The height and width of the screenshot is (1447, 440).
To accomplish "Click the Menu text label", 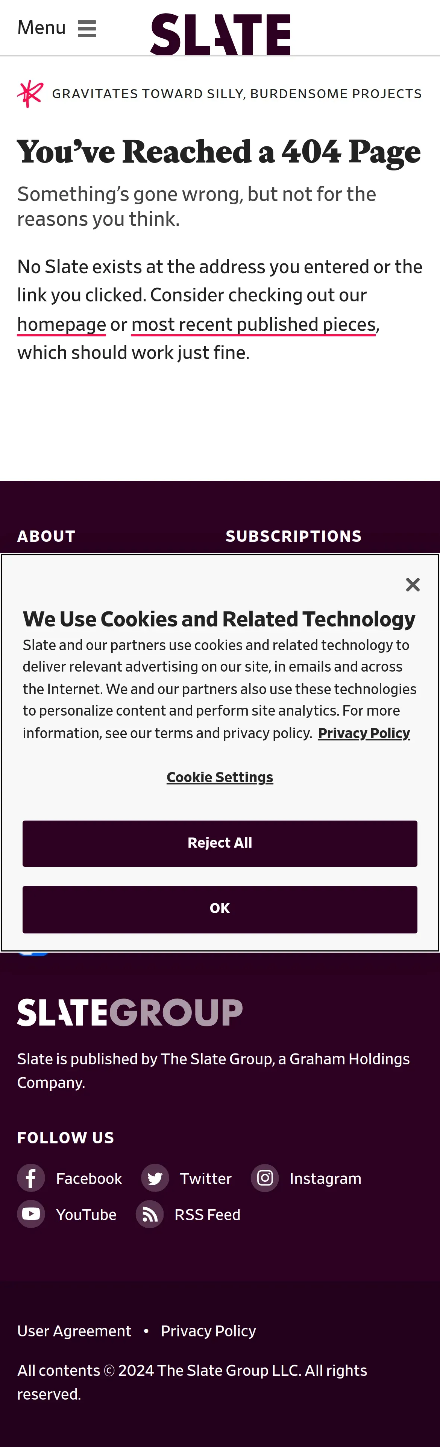I will pyautogui.click(x=41, y=27).
